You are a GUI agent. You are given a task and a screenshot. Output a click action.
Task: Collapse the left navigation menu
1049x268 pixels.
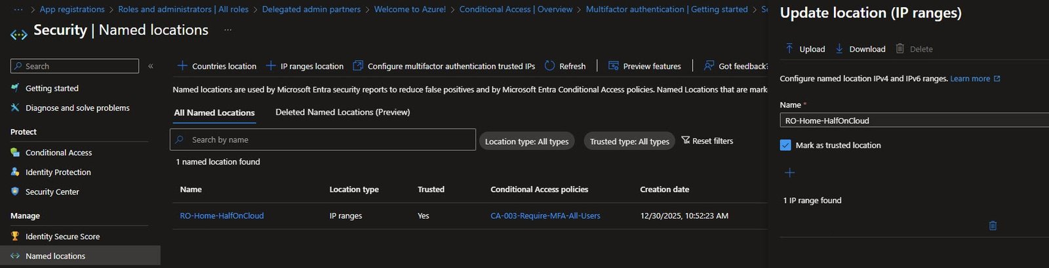[x=151, y=66]
